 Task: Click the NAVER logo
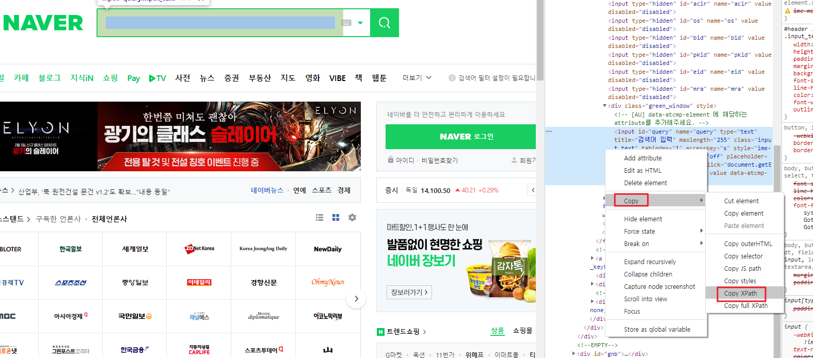[x=43, y=23]
